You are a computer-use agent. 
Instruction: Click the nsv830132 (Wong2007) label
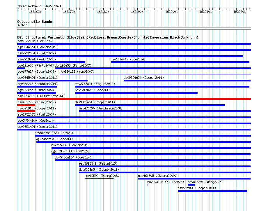(x=77, y=72)
